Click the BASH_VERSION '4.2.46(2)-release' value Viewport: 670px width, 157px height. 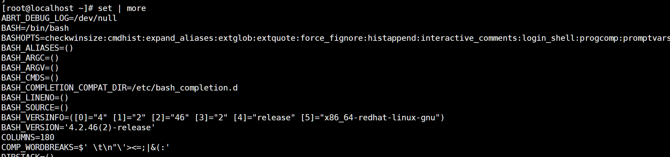[110, 128]
